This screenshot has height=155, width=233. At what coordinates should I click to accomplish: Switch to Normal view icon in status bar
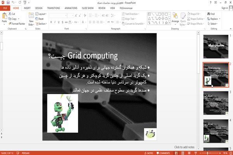click(176, 153)
